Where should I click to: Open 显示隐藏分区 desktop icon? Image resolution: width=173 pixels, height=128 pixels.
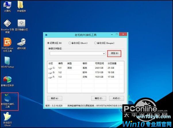[21, 25]
